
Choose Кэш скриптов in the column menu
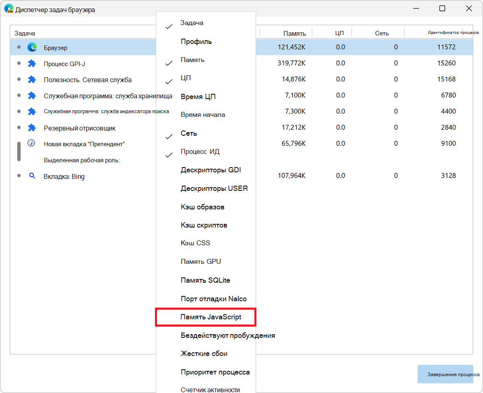204,225
